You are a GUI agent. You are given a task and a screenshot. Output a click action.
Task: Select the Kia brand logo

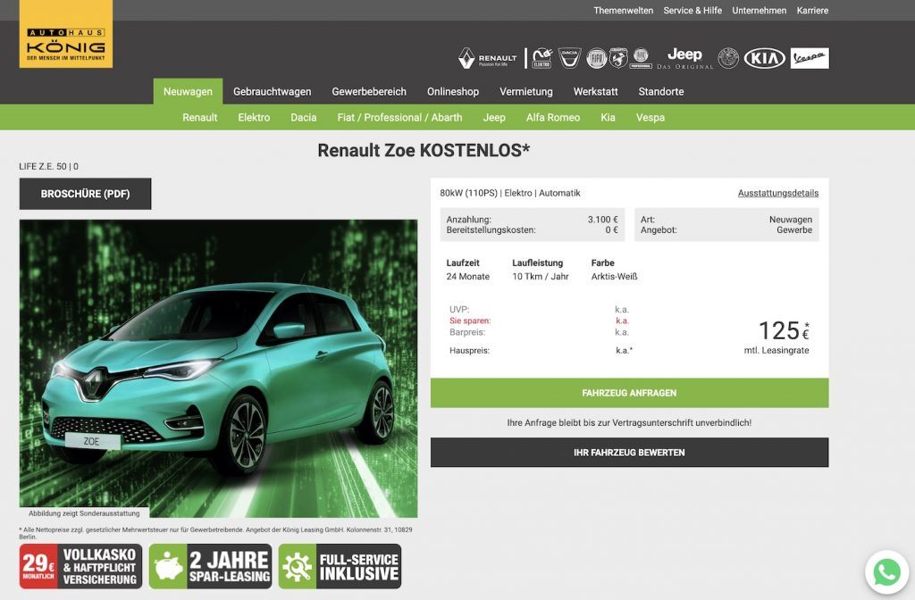[765, 59]
